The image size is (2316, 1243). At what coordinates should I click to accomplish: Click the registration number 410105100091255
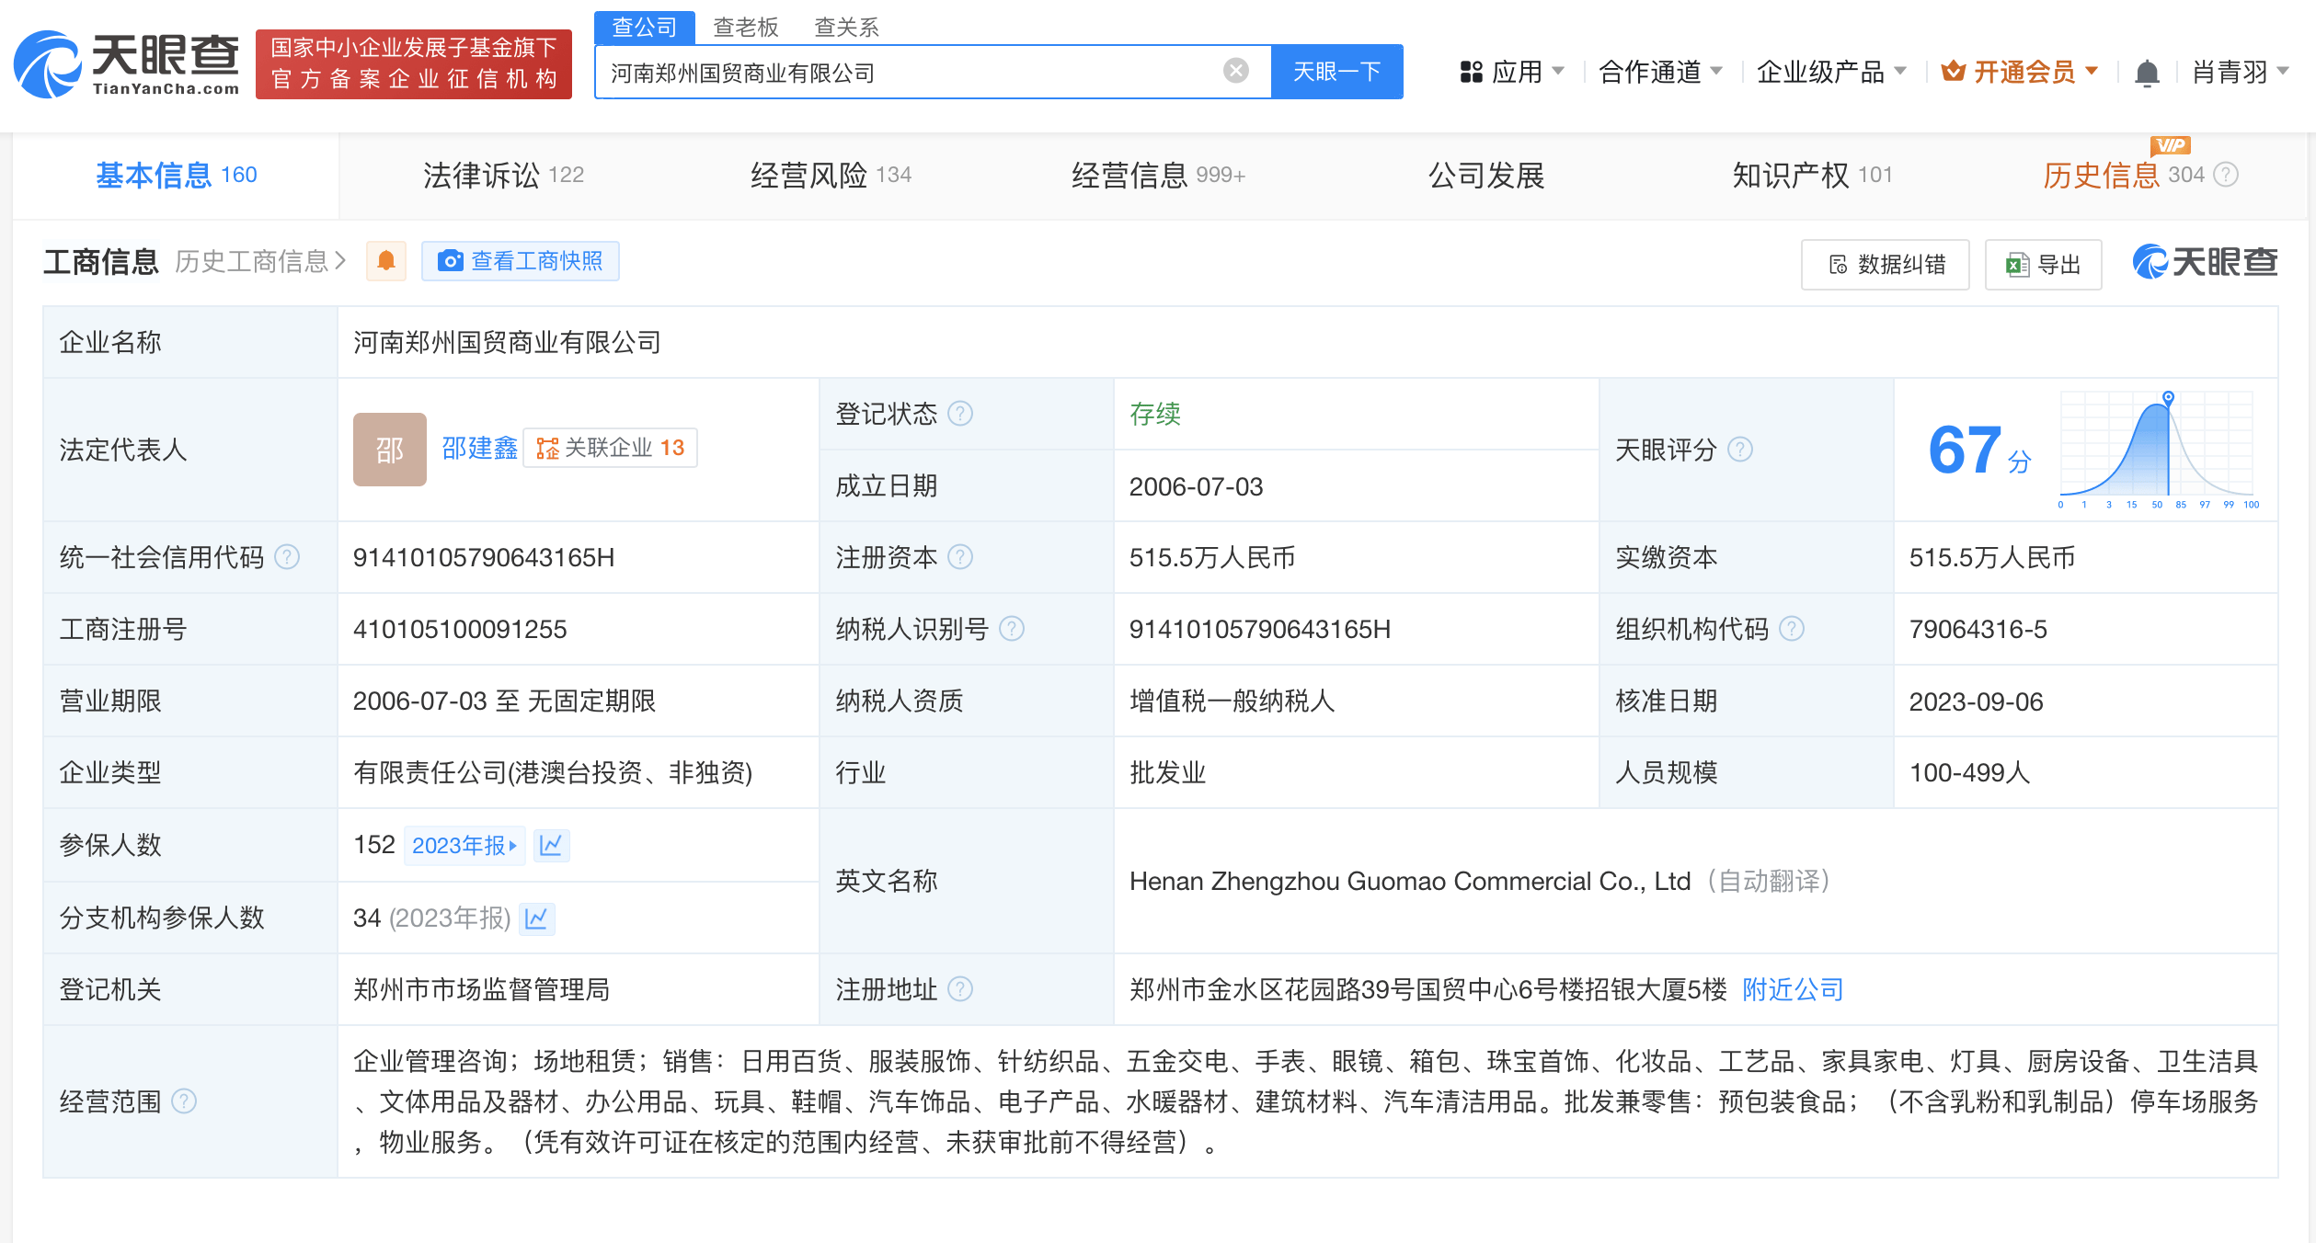(460, 629)
